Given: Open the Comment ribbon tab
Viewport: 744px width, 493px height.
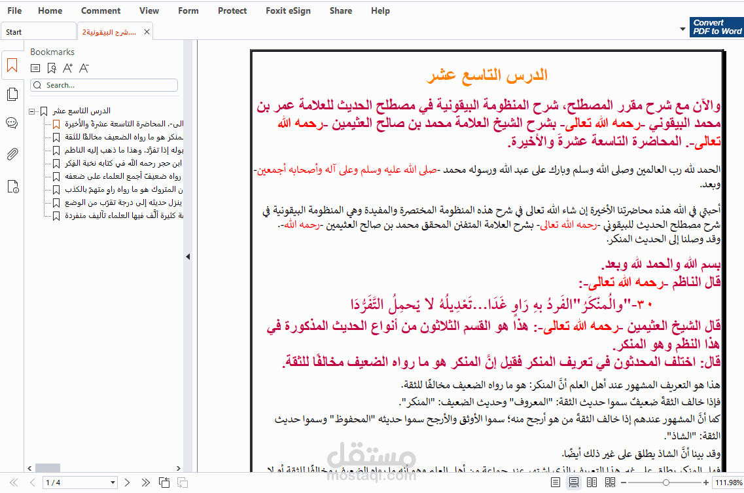Looking at the screenshot, I should click(101, 10).
